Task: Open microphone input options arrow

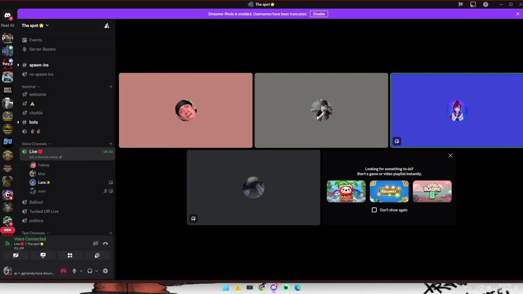Action: pyautogui.click(x=81, y=271)
